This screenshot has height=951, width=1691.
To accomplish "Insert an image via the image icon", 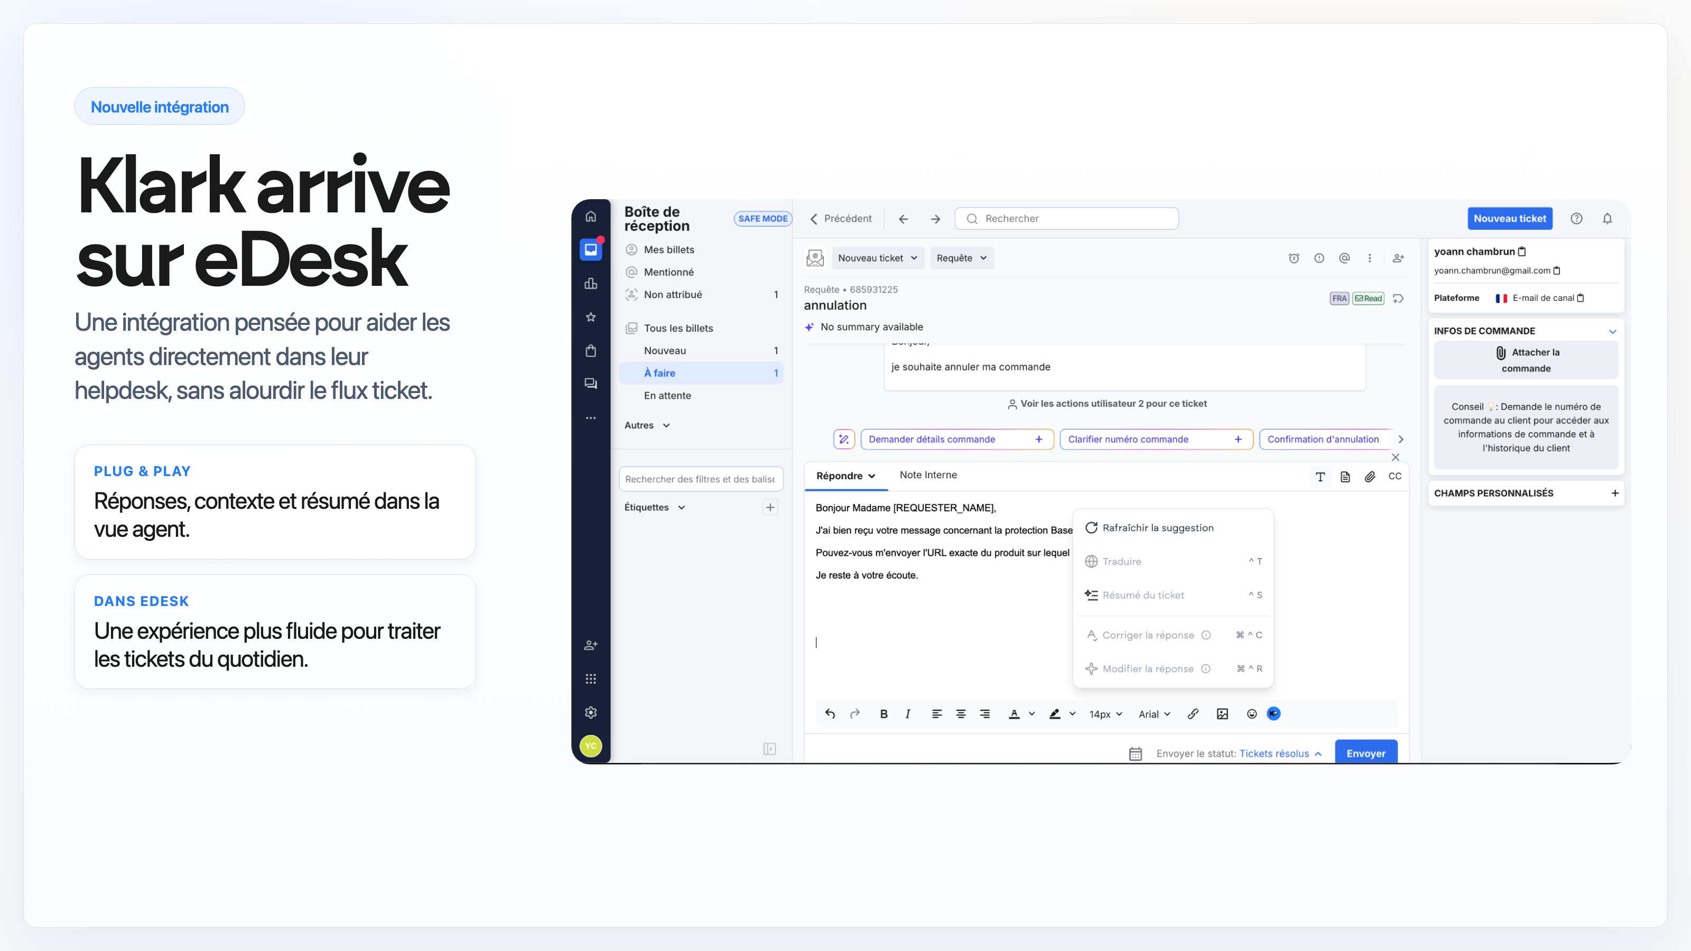I will pyautogui.click(x=1222, y=714).
